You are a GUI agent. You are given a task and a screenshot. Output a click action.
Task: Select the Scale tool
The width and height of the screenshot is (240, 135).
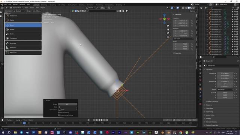[x=23, y=34]
